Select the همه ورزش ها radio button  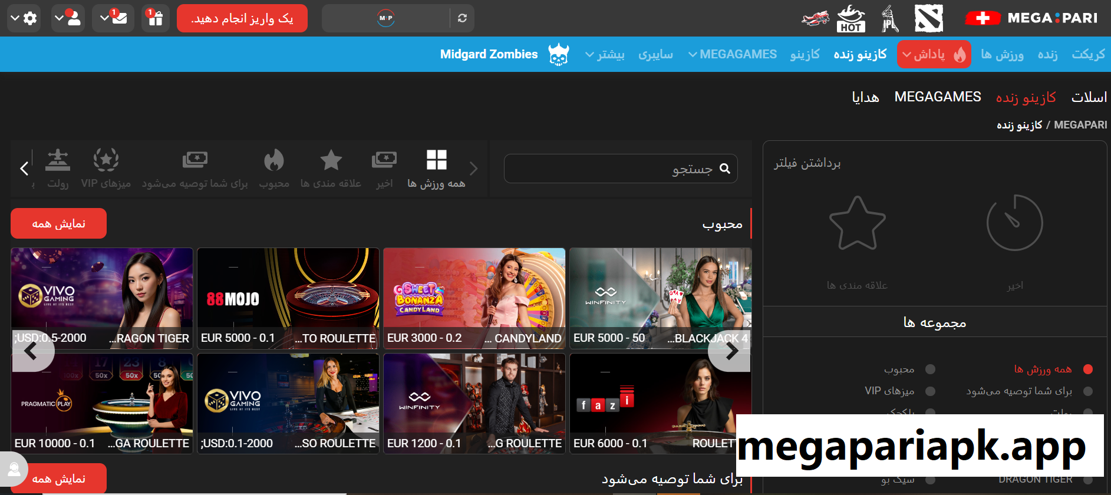(x=1088, y=369)
